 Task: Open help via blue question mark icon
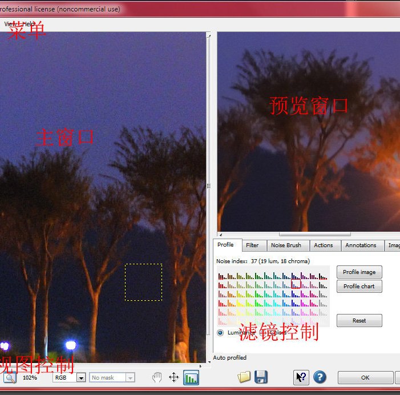pyautogui.click(x=320, y=377)
